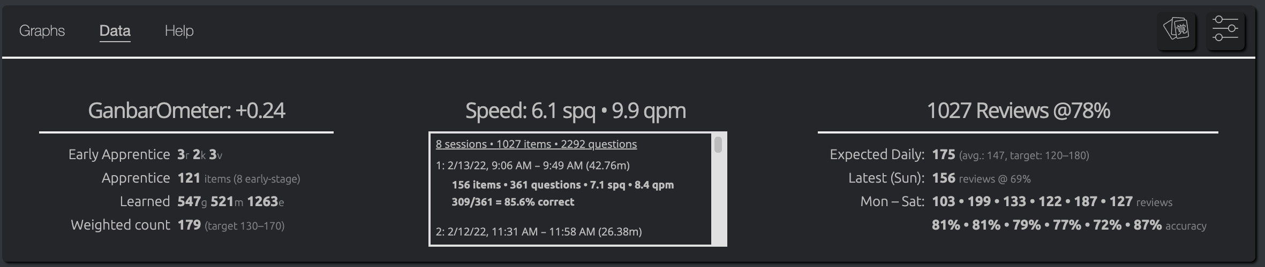Click the sessions summary link
The image size is (1265, 267).
[536, 144]
